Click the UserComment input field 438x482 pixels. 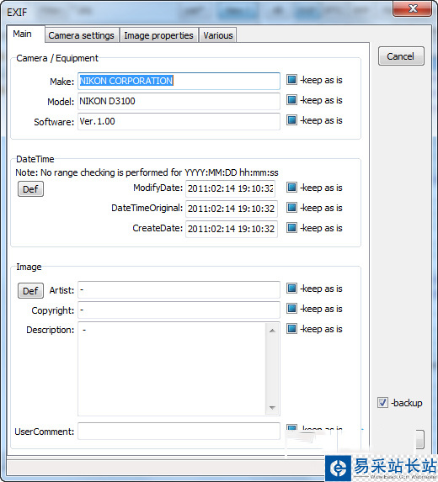click(179, 431)
